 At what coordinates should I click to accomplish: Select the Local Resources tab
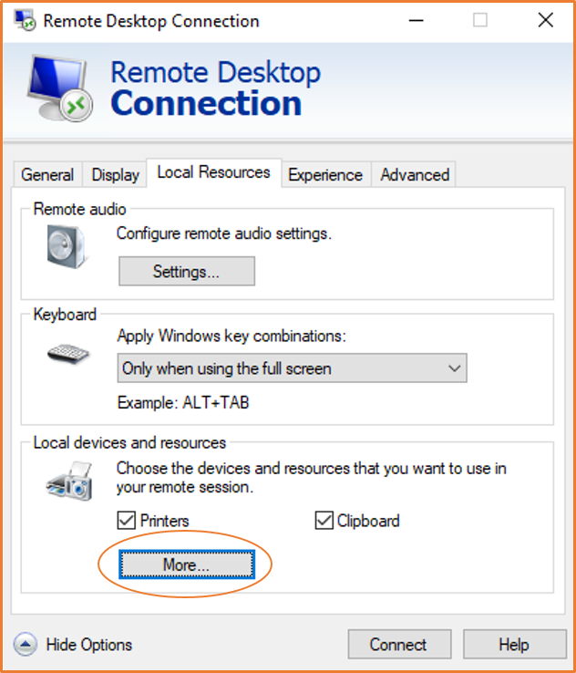coord(213,172)
